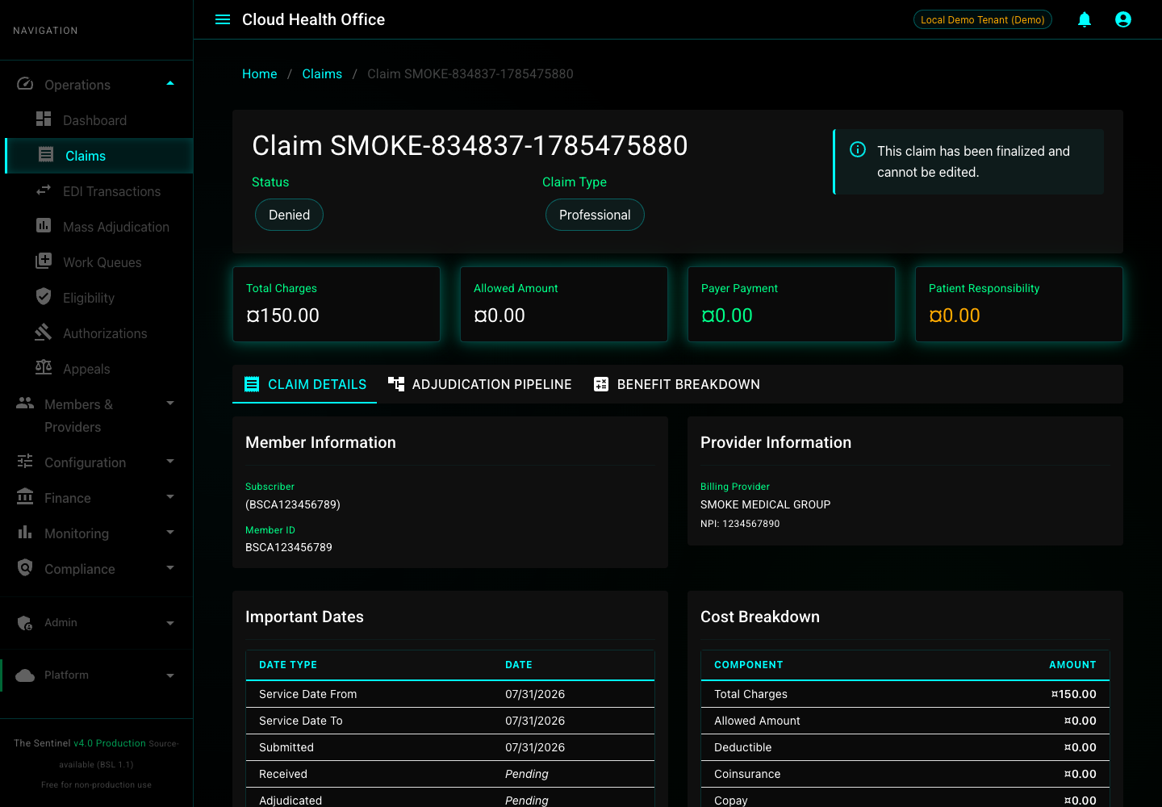The image size is (1162, 807).
Task: Click the Members & Providers people icon
Action: click(25, 403)
